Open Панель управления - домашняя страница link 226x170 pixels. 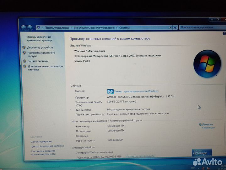(x=40, y=39)
